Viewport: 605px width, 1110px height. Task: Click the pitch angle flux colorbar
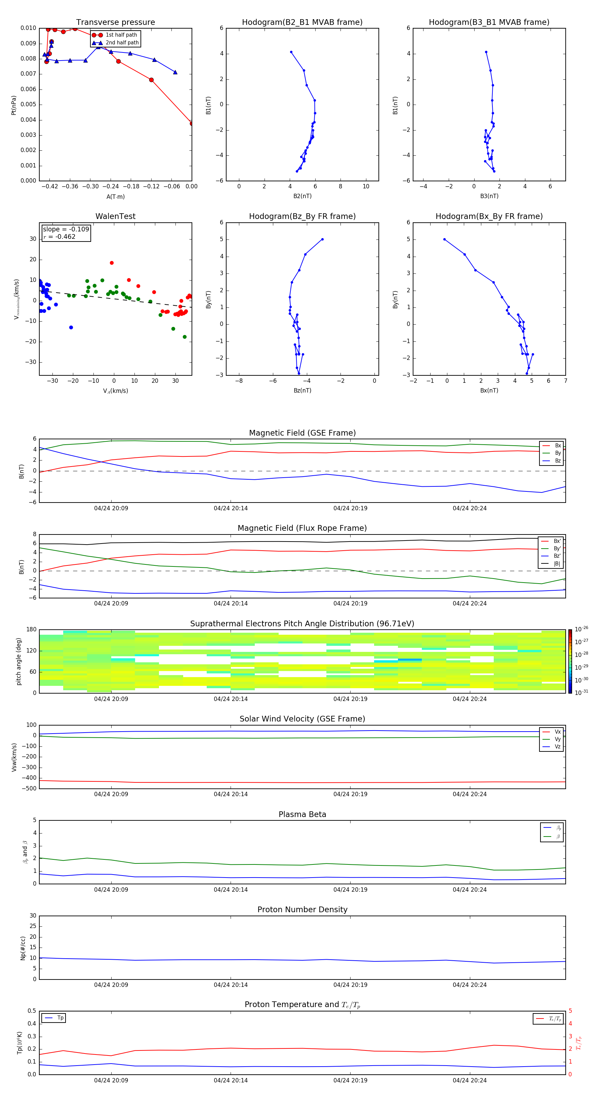(570, 661)
